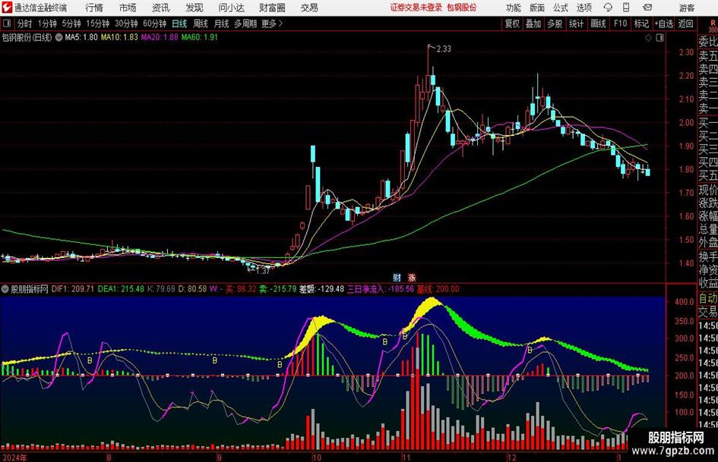The height and width of the screenshot is (462, 718).
Task: Expand the 更多 periods list
Action: point(272,24)
